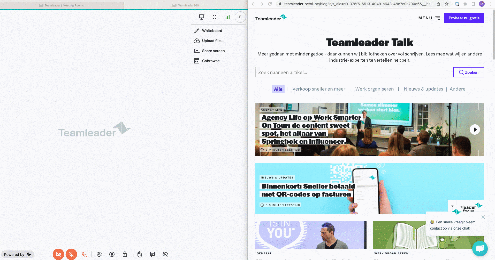Open Binnenkort: Sneller betaald met QR-codes article
Screen dimensions: 495x260
click(308, 190)
